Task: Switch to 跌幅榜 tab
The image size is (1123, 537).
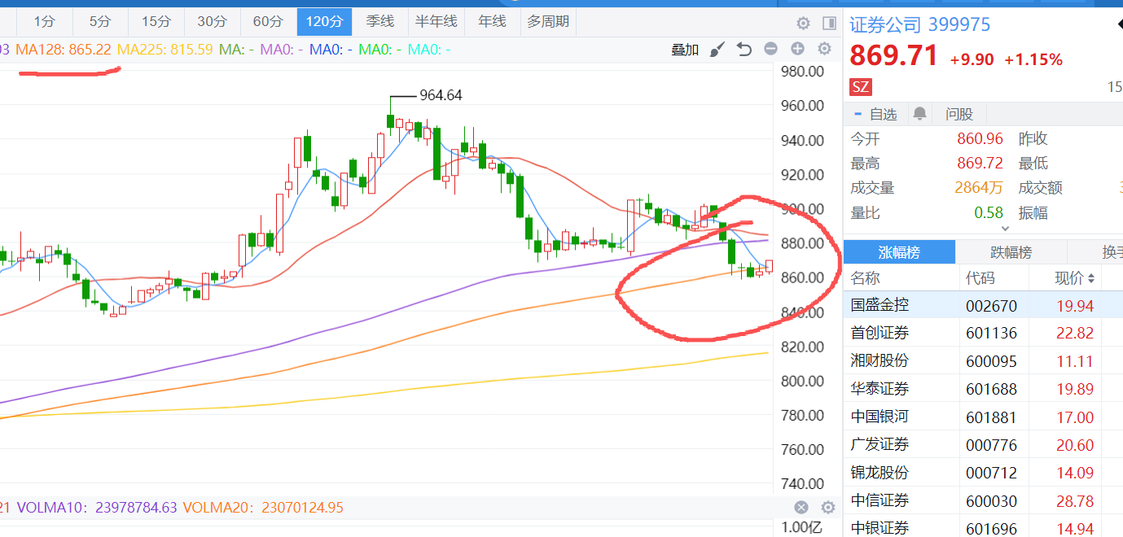Action: point(1011,252)
